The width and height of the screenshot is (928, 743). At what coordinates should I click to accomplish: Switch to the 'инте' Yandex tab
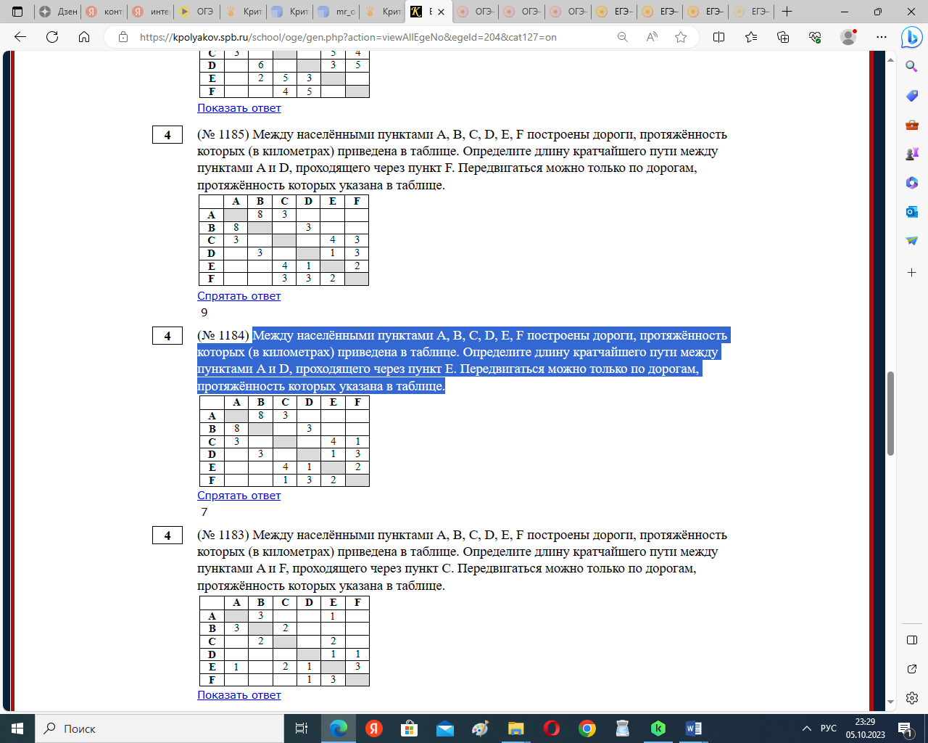[x=150, y=12]
